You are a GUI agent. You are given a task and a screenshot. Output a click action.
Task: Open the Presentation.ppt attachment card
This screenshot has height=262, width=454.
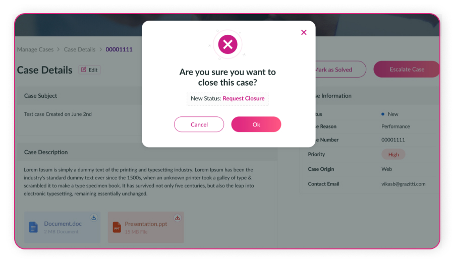coord(146,227)
